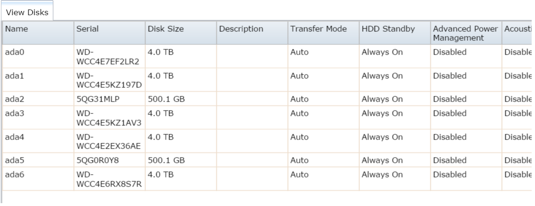Image resolution: width=535 pixels, height=206 pixels.
Task: Click serial number 5QG0R0Y8
Action: pos(94,161)
